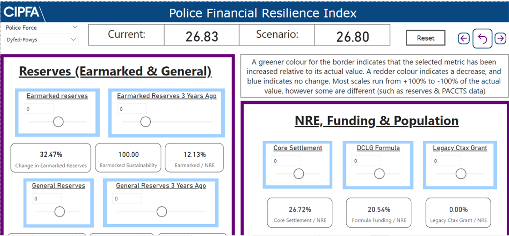Click the left arrow navigation icon
Image resolution: width=509 pixels, height=236 pixels.
(464, 39)
